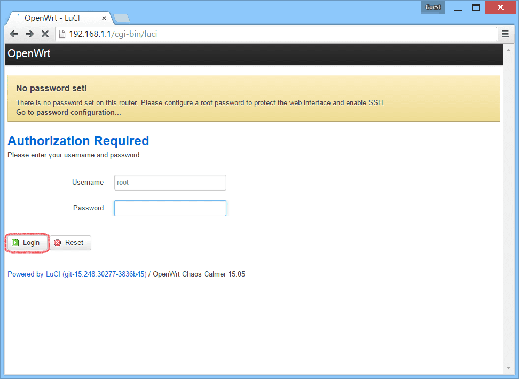Viewport: 519px width, 379px height.
Task: Go back using the browser back arrow
Action: pyautogui.click(x=14, y=34)
